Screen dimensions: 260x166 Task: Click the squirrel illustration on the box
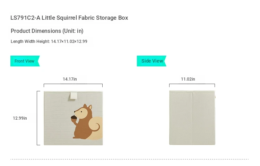click(x=87, y=122)
